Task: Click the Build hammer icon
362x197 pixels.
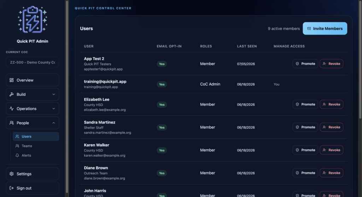Action: tap(12, 94)
